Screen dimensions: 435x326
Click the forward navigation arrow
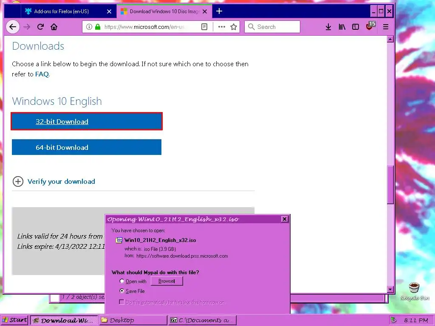[27, 27]
